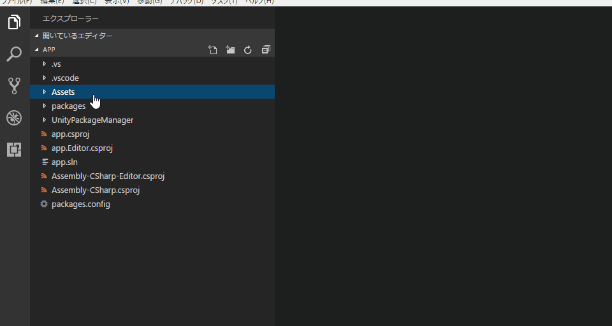Open the Debug view (bug icon)

15,118
